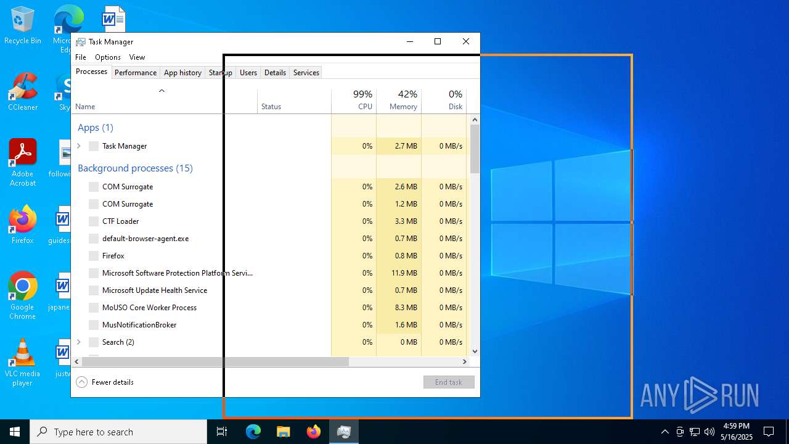Open the volume control in tray
Image resolution: width=789 pixels, height=444 pixels.
(709, 432)
